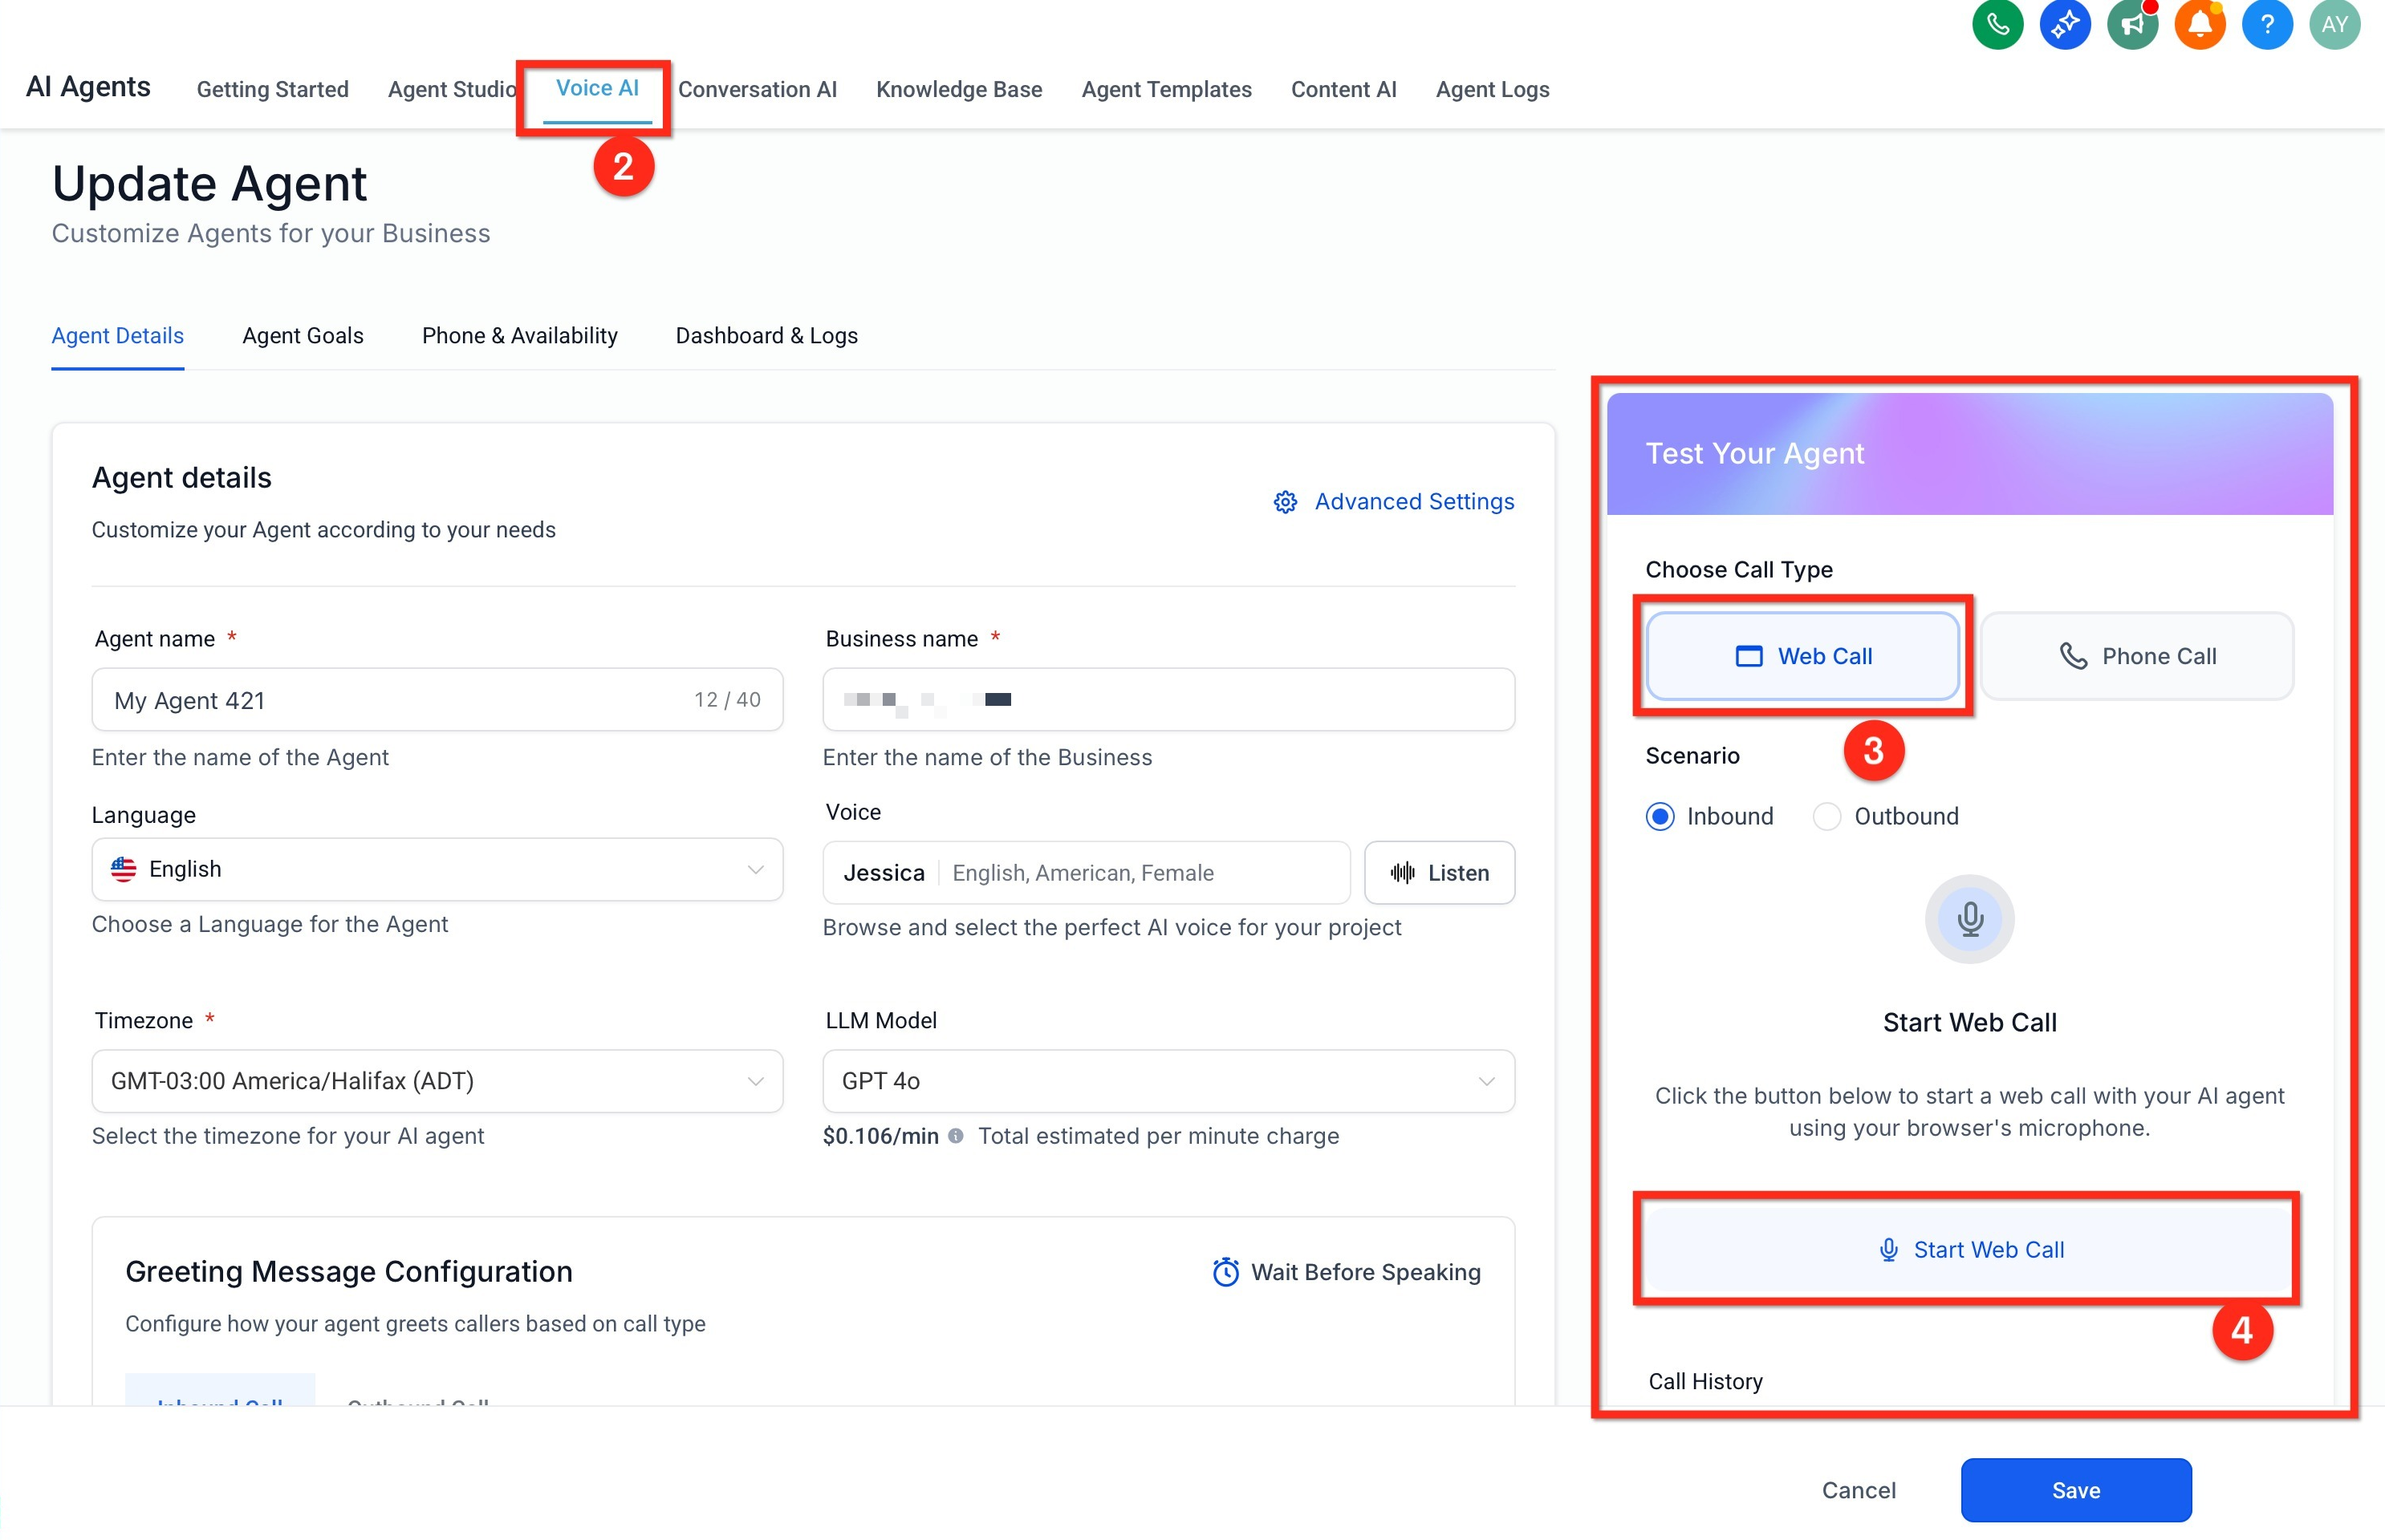Open the Timezone dropdown America/Halifax
This screenshot has height=1540, width=2385.
coord(437,1081)
